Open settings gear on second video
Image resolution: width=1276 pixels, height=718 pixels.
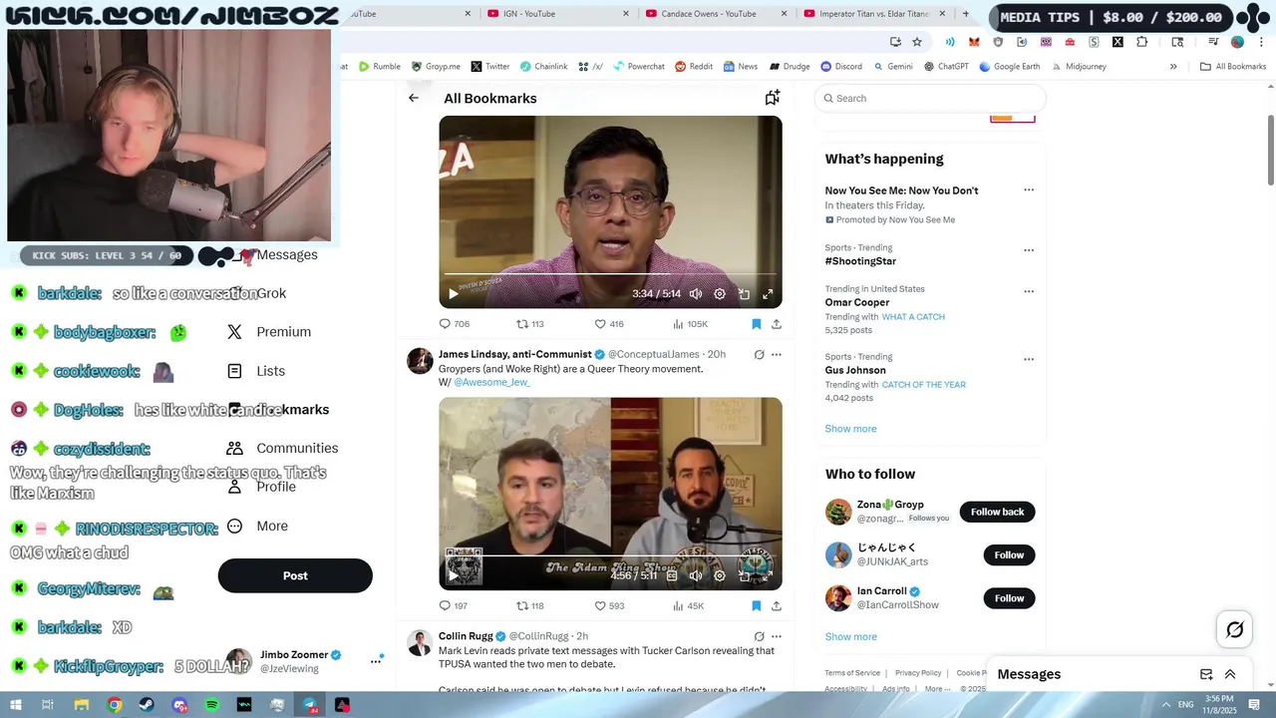tap(720, 575)
